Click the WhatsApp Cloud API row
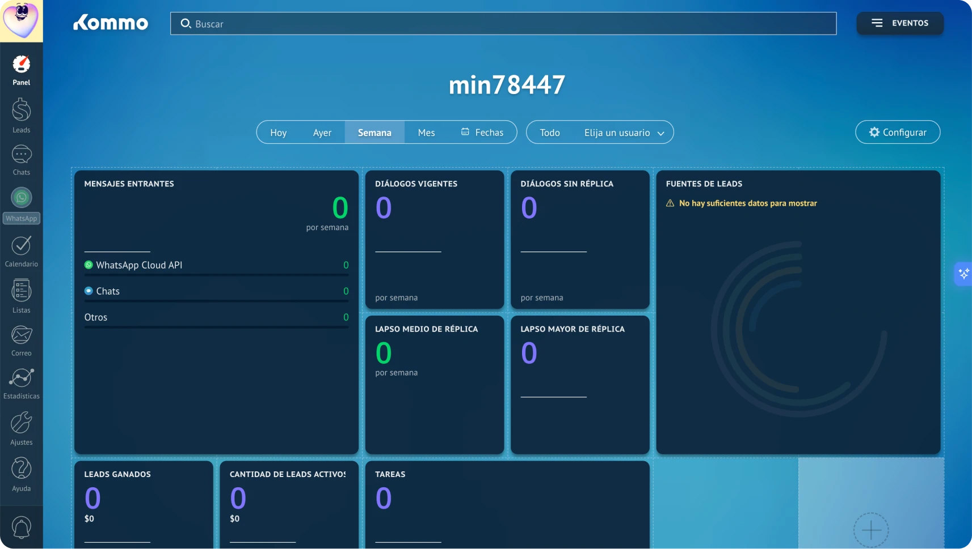 tap(216, 265)
